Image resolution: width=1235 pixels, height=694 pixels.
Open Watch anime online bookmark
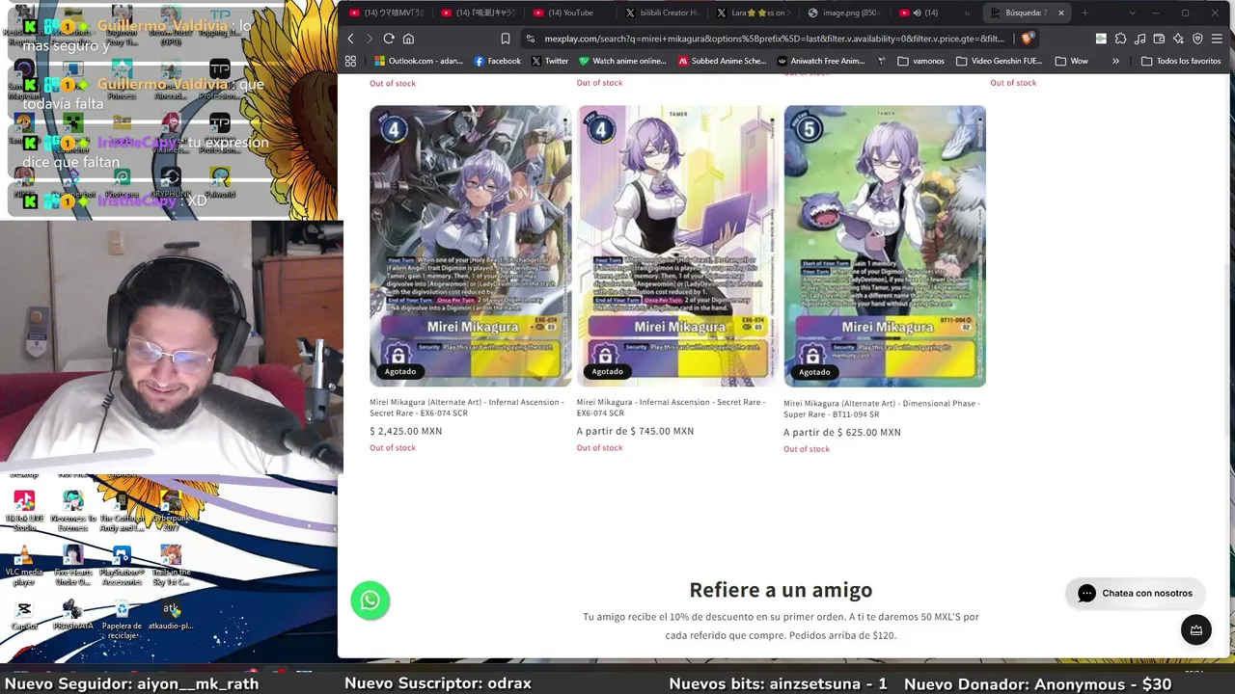point(622,61)
